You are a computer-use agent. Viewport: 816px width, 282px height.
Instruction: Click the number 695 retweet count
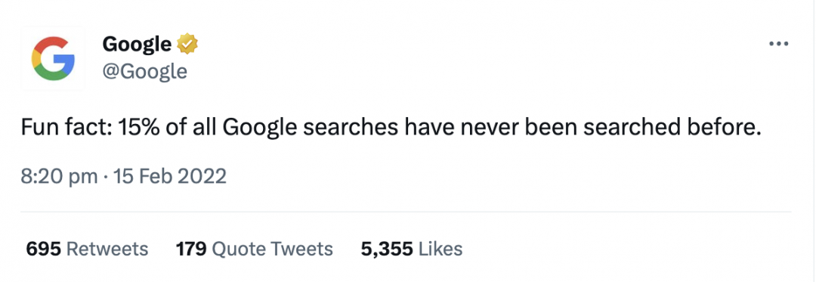pyautogui.click(x=44, y=249)
